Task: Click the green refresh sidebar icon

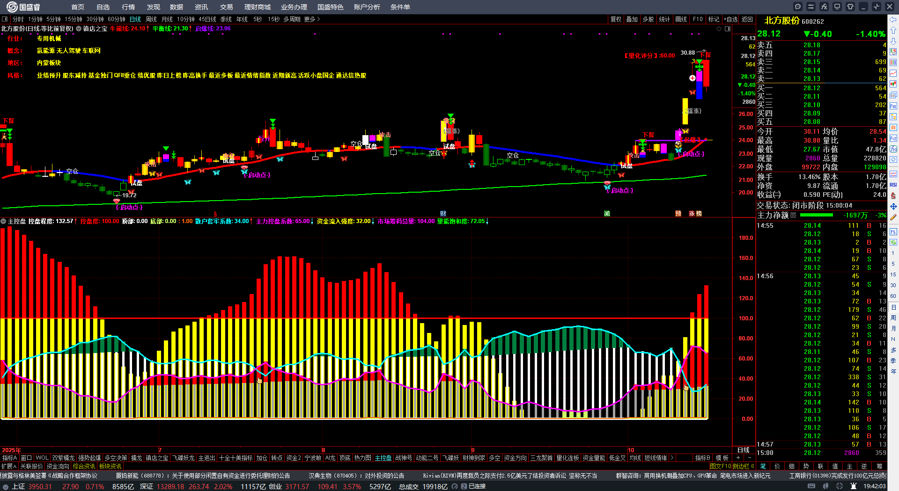Action: click(893, 242)
